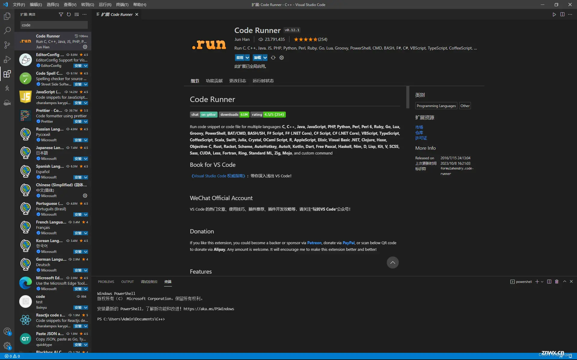Viewport: 577px width, 360px height.
Task: Click the 禁用 disable button
Action: click(240, 58)
